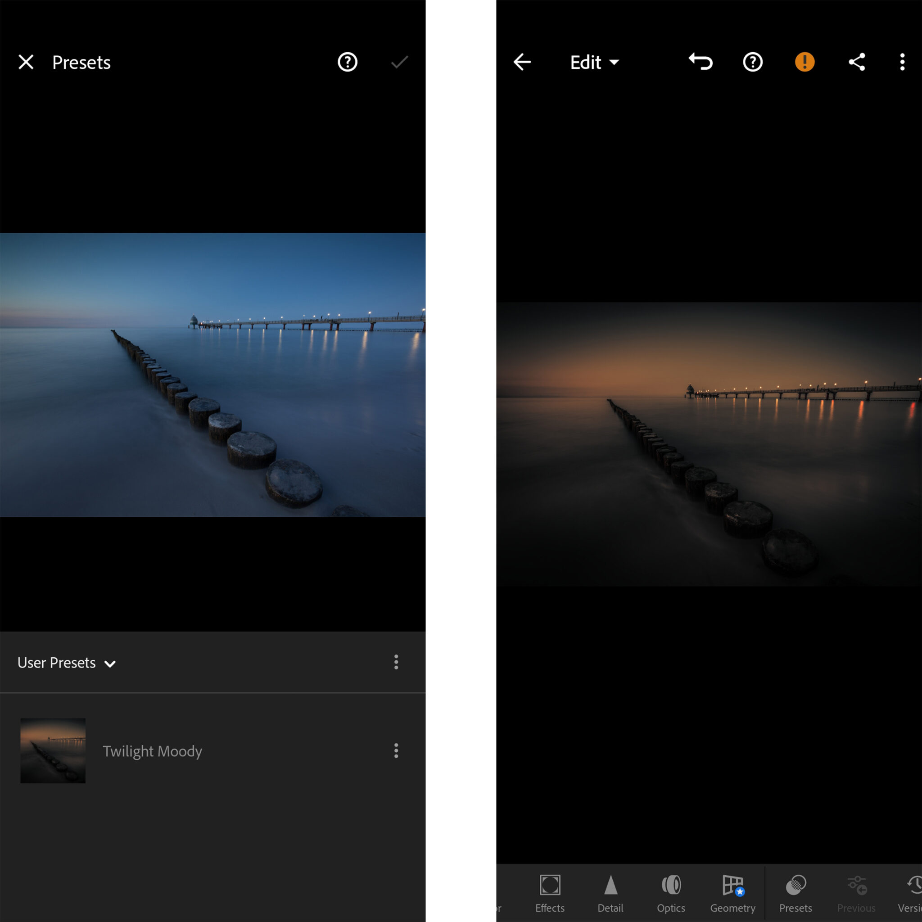Screen dimensions: 922x922
Task: Open help in the Edit screen
Action: click(x=753, y=62)
